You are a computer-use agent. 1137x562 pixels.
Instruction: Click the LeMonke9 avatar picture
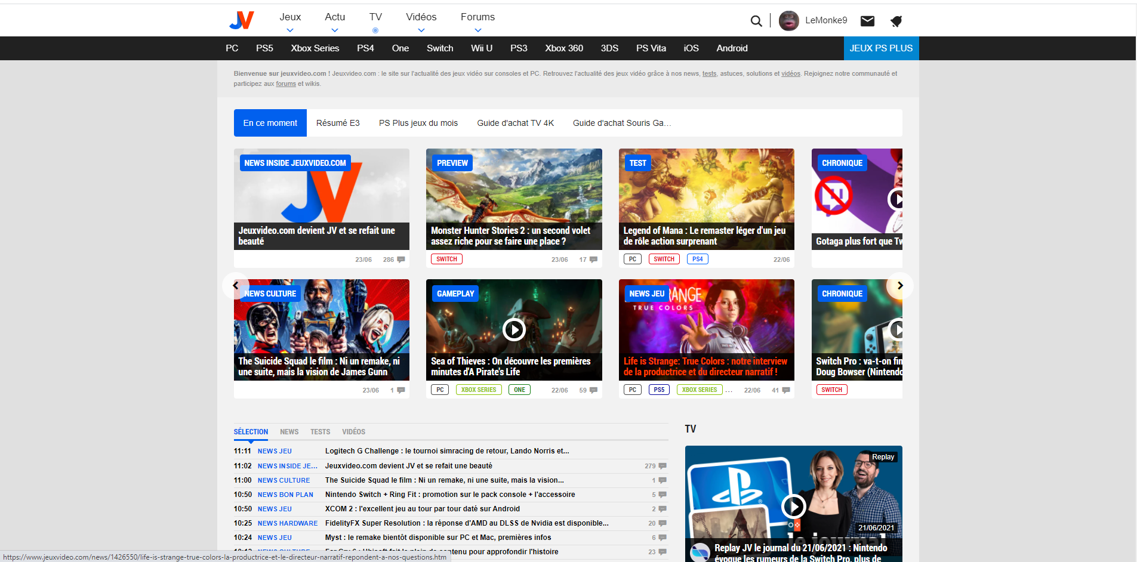point(788,20)
